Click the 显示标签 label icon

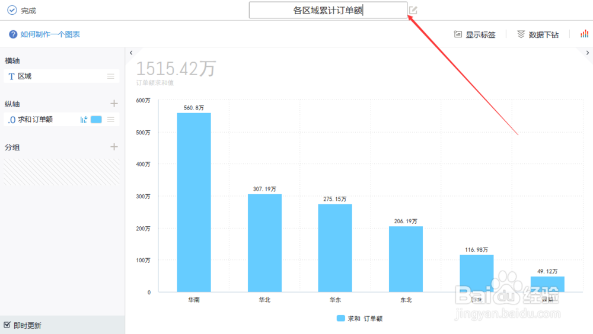pyautogui.click(x=458, y=34)
